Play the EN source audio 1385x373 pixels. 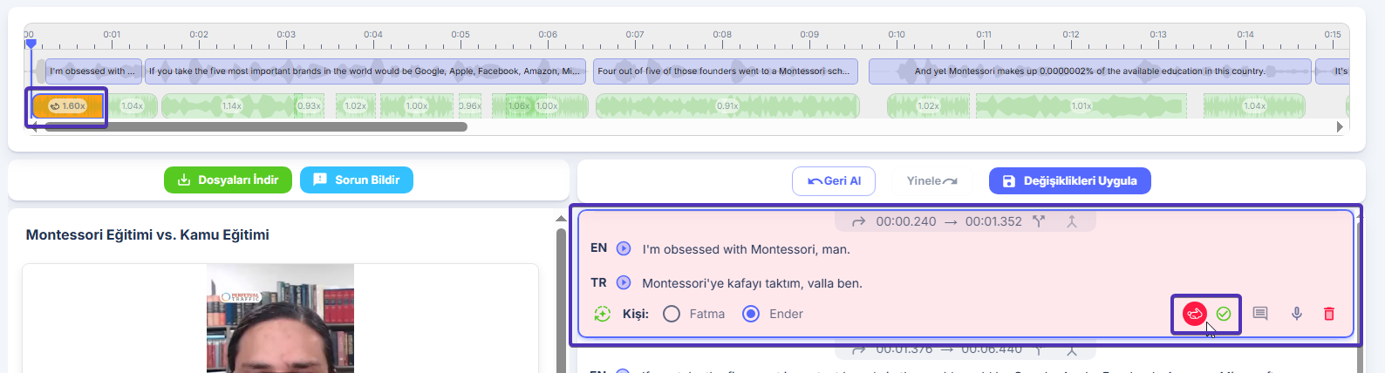(x=624, y=248)
